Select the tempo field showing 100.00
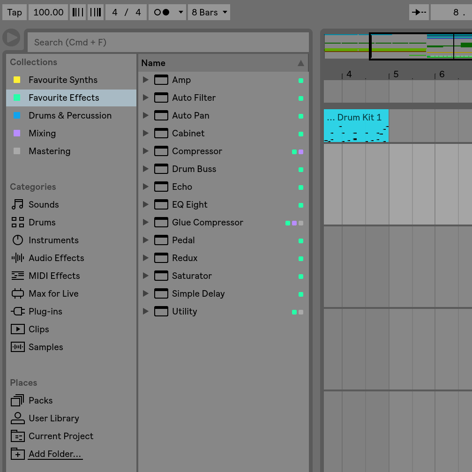This screenshot has width=472, height=472. tap(48, 12)
